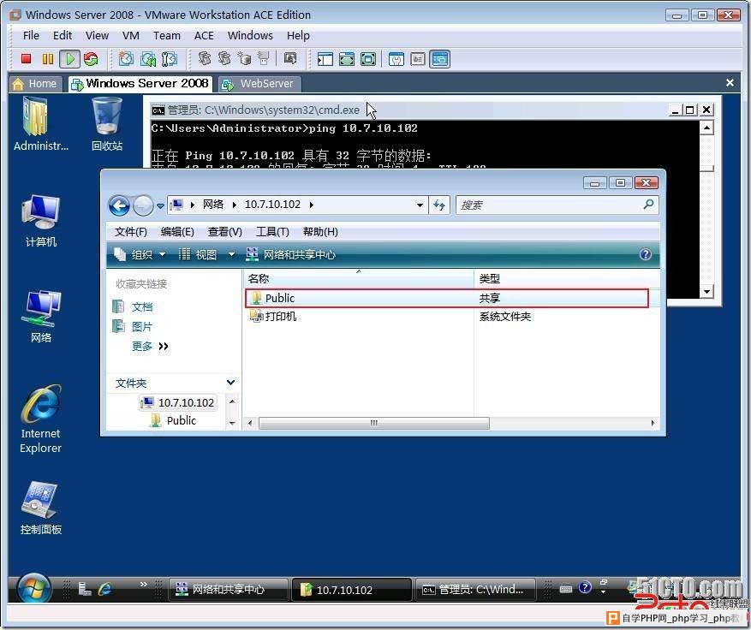Open recent pages dropdown arrow
Viewport: 751px width, 630px height.
pyautogui.click(x=160, y=206)
